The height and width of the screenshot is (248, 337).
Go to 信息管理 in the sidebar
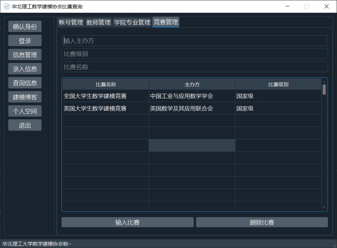click(25, 55)
